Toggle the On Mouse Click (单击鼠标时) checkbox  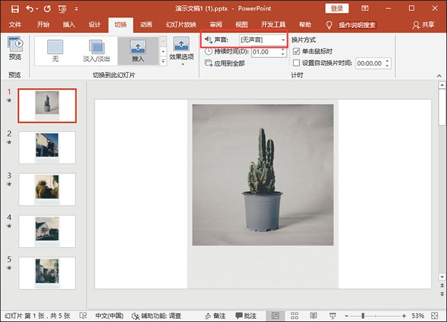[296, 51]
